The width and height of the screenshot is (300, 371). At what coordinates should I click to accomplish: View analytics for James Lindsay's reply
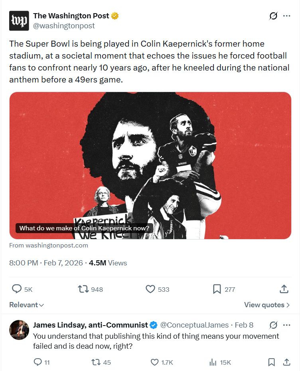[213, 362]
